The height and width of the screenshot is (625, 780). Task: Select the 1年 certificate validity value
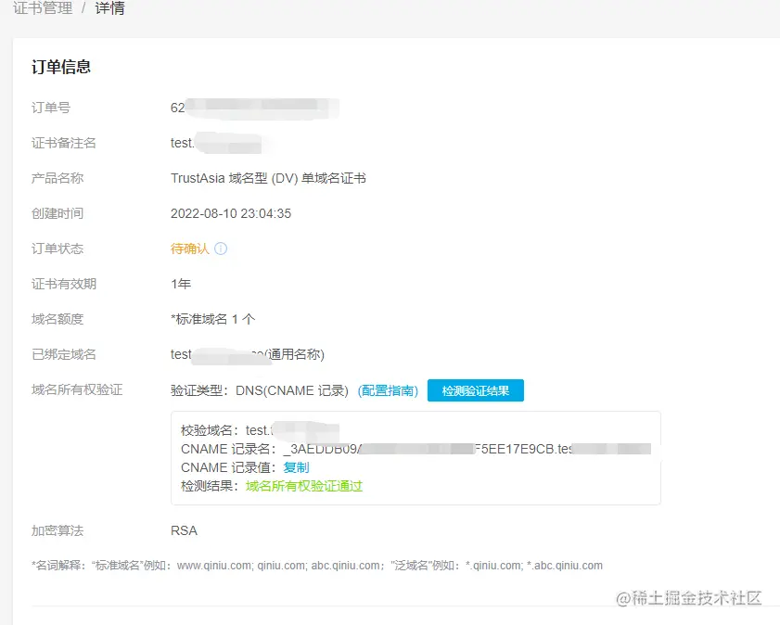(x=181, y=284)
